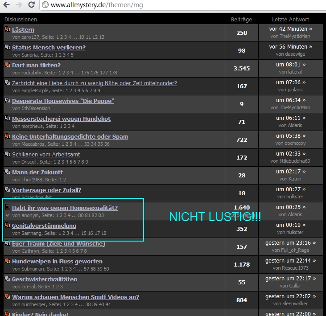Image resolution: width=326 pixels, height=316 pixels.
Task: Go to page 2 of Mann der Zukunft
Action: (x=65, y=180)
